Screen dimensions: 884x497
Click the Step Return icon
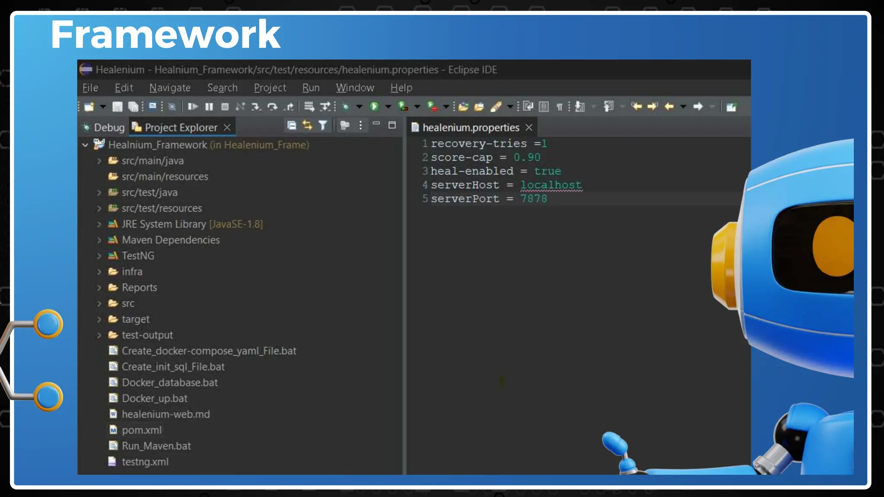click(x=289, y=107)
